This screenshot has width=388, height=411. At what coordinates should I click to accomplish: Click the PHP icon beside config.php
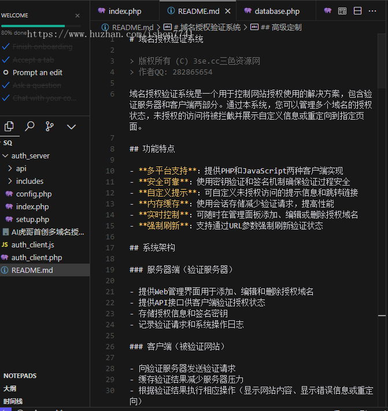coord(9,194)
